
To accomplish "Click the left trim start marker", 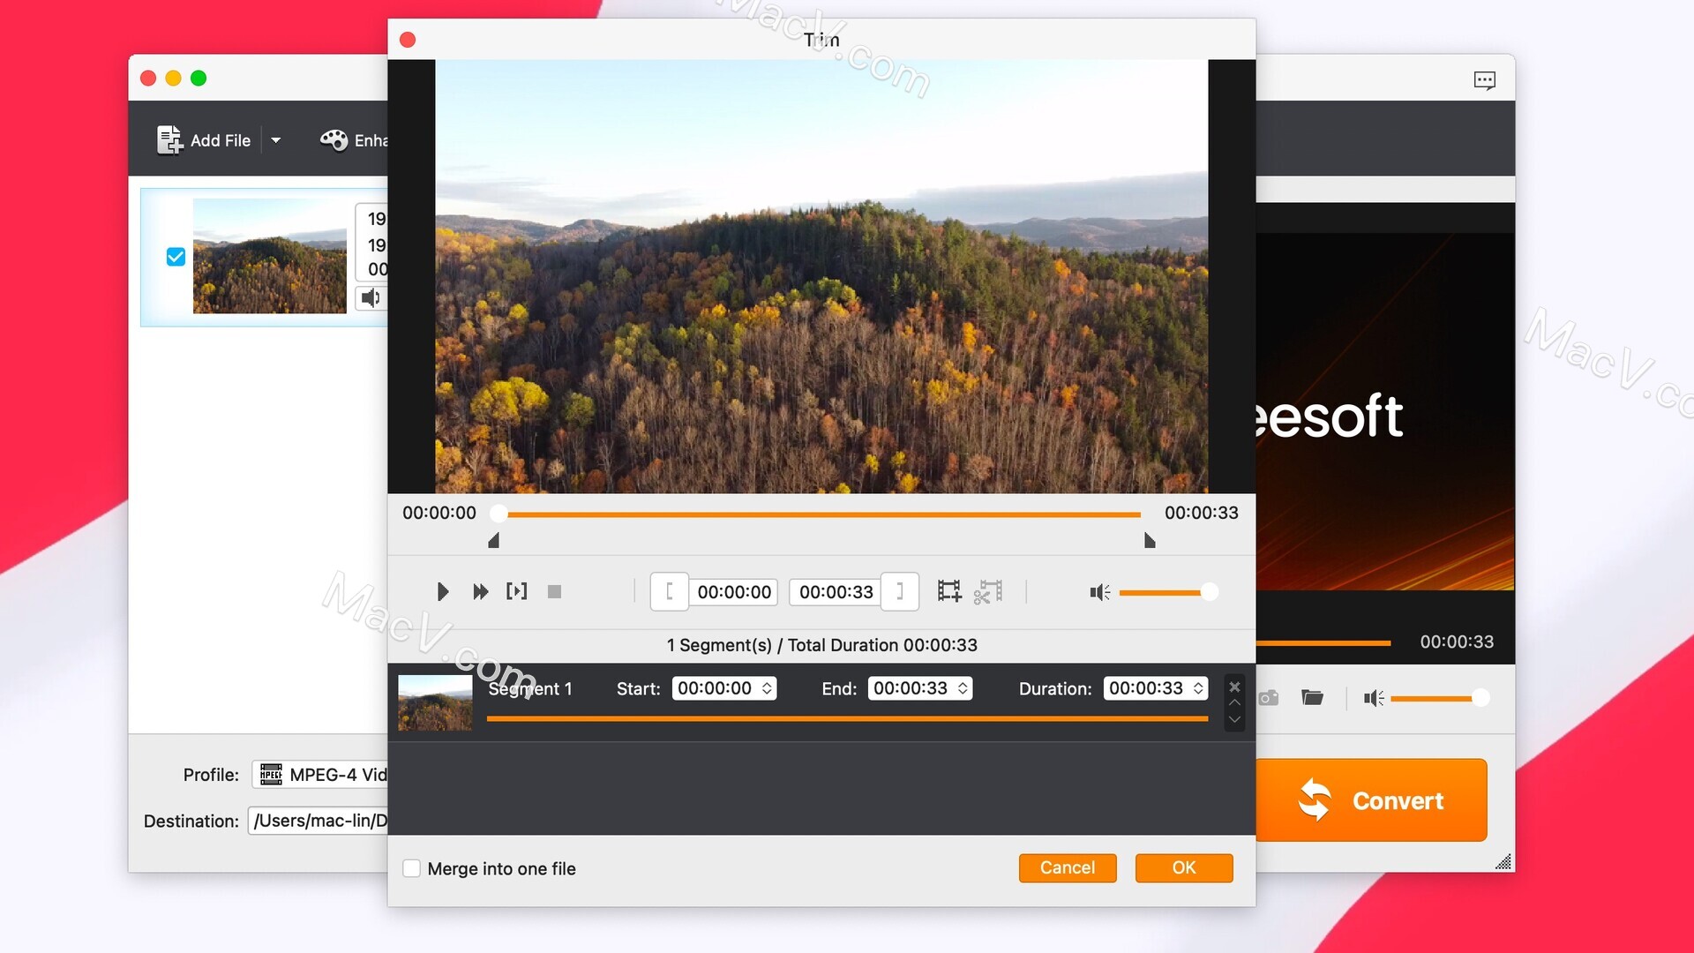I will pos(494,540).
